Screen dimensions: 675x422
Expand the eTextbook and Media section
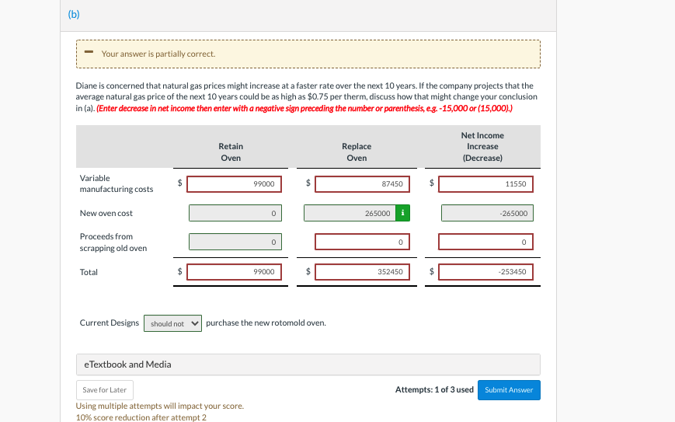pos(308,364)
